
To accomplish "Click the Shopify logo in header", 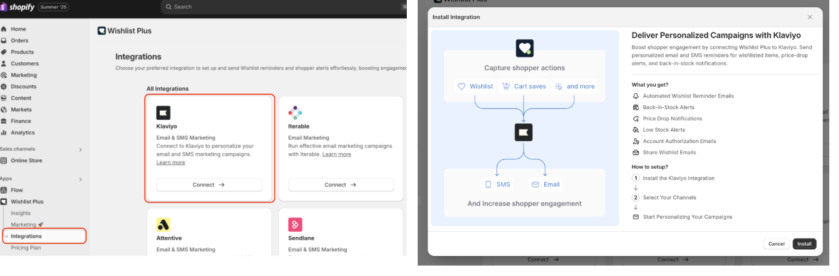I will [x=18, y=7].
